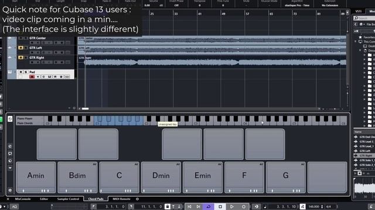Toggle record enable on Pad track
This screenshot has width=375, height=210.
[x=32, y=76]
